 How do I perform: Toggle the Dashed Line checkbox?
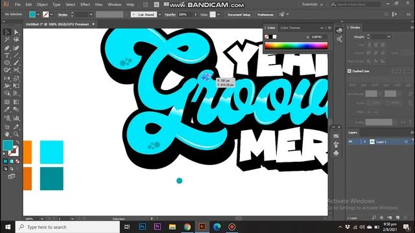(350, 71)
